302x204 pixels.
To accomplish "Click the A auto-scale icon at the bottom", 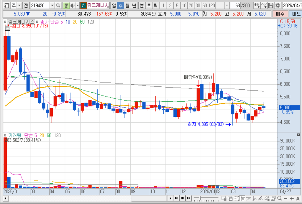I will pyautogui.click(x=298, y=198).
